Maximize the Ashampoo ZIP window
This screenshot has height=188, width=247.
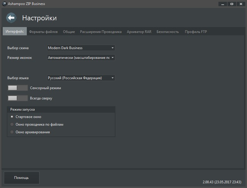(232, 4)
